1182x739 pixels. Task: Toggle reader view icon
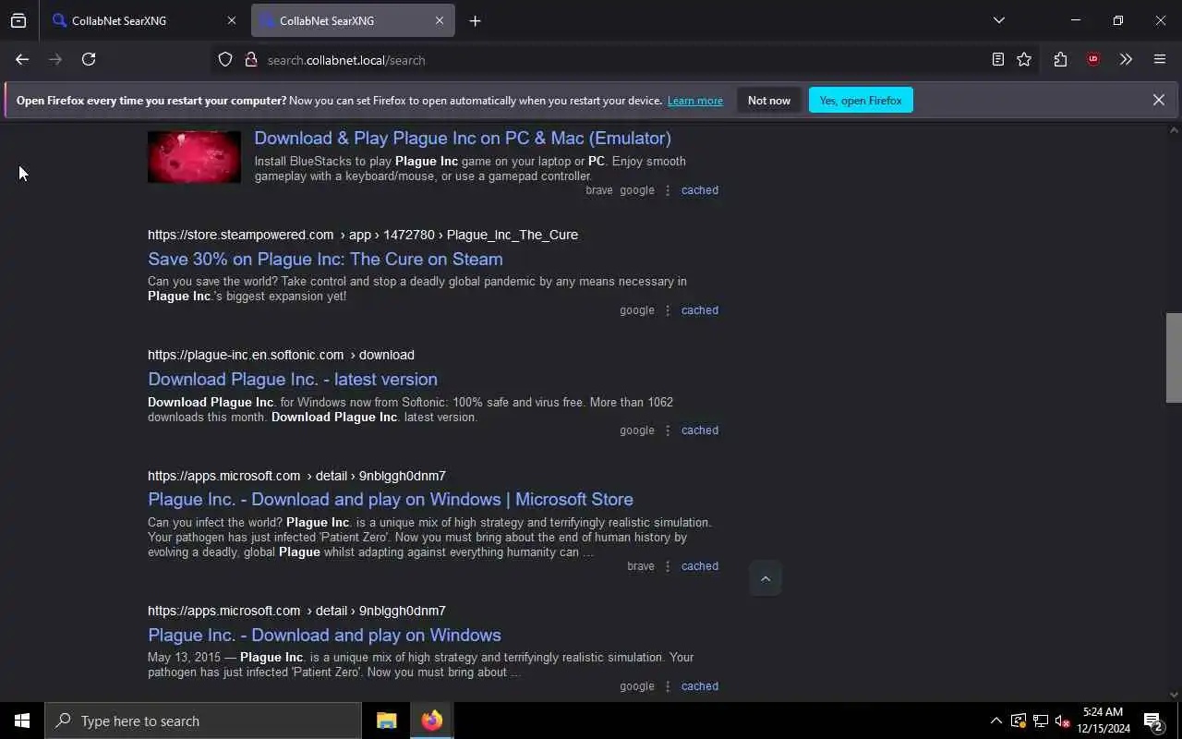pos(998,59)
